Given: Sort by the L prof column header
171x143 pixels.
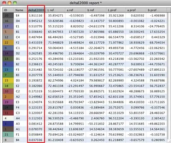Looking at the screenshot, I should [x=116, y=10].
